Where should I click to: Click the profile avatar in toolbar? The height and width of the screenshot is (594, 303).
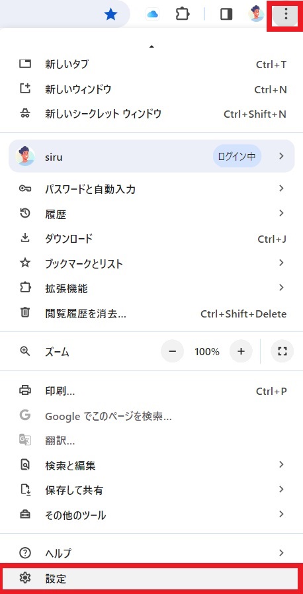tap(256, 14)
